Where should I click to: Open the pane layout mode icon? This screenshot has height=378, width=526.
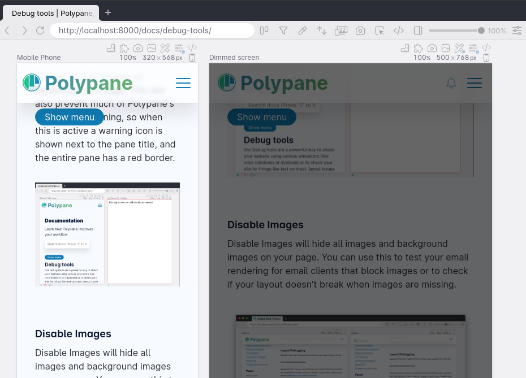[264, 31]
